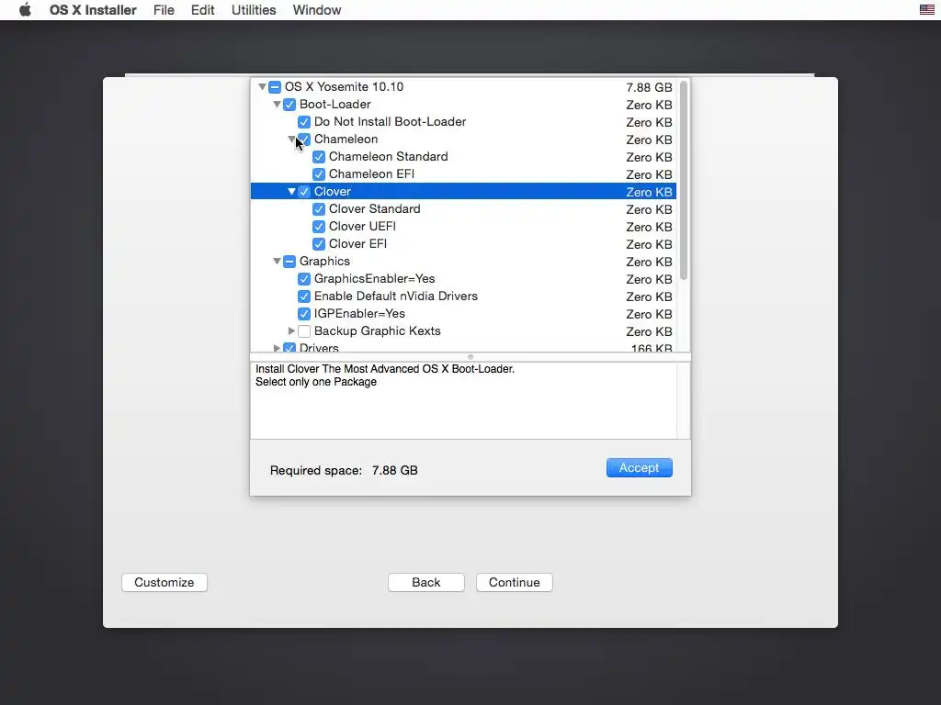Image resolution: width=941 pixels, height=705 pixels.
Task: Click the 166 KB size of Drivers
Action: (652, 348)
